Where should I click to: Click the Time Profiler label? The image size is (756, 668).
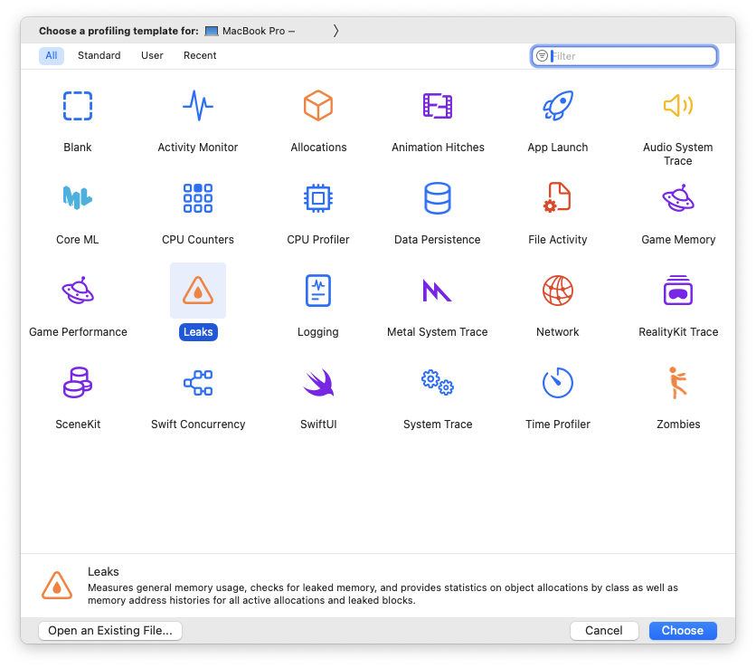[558, 425]
